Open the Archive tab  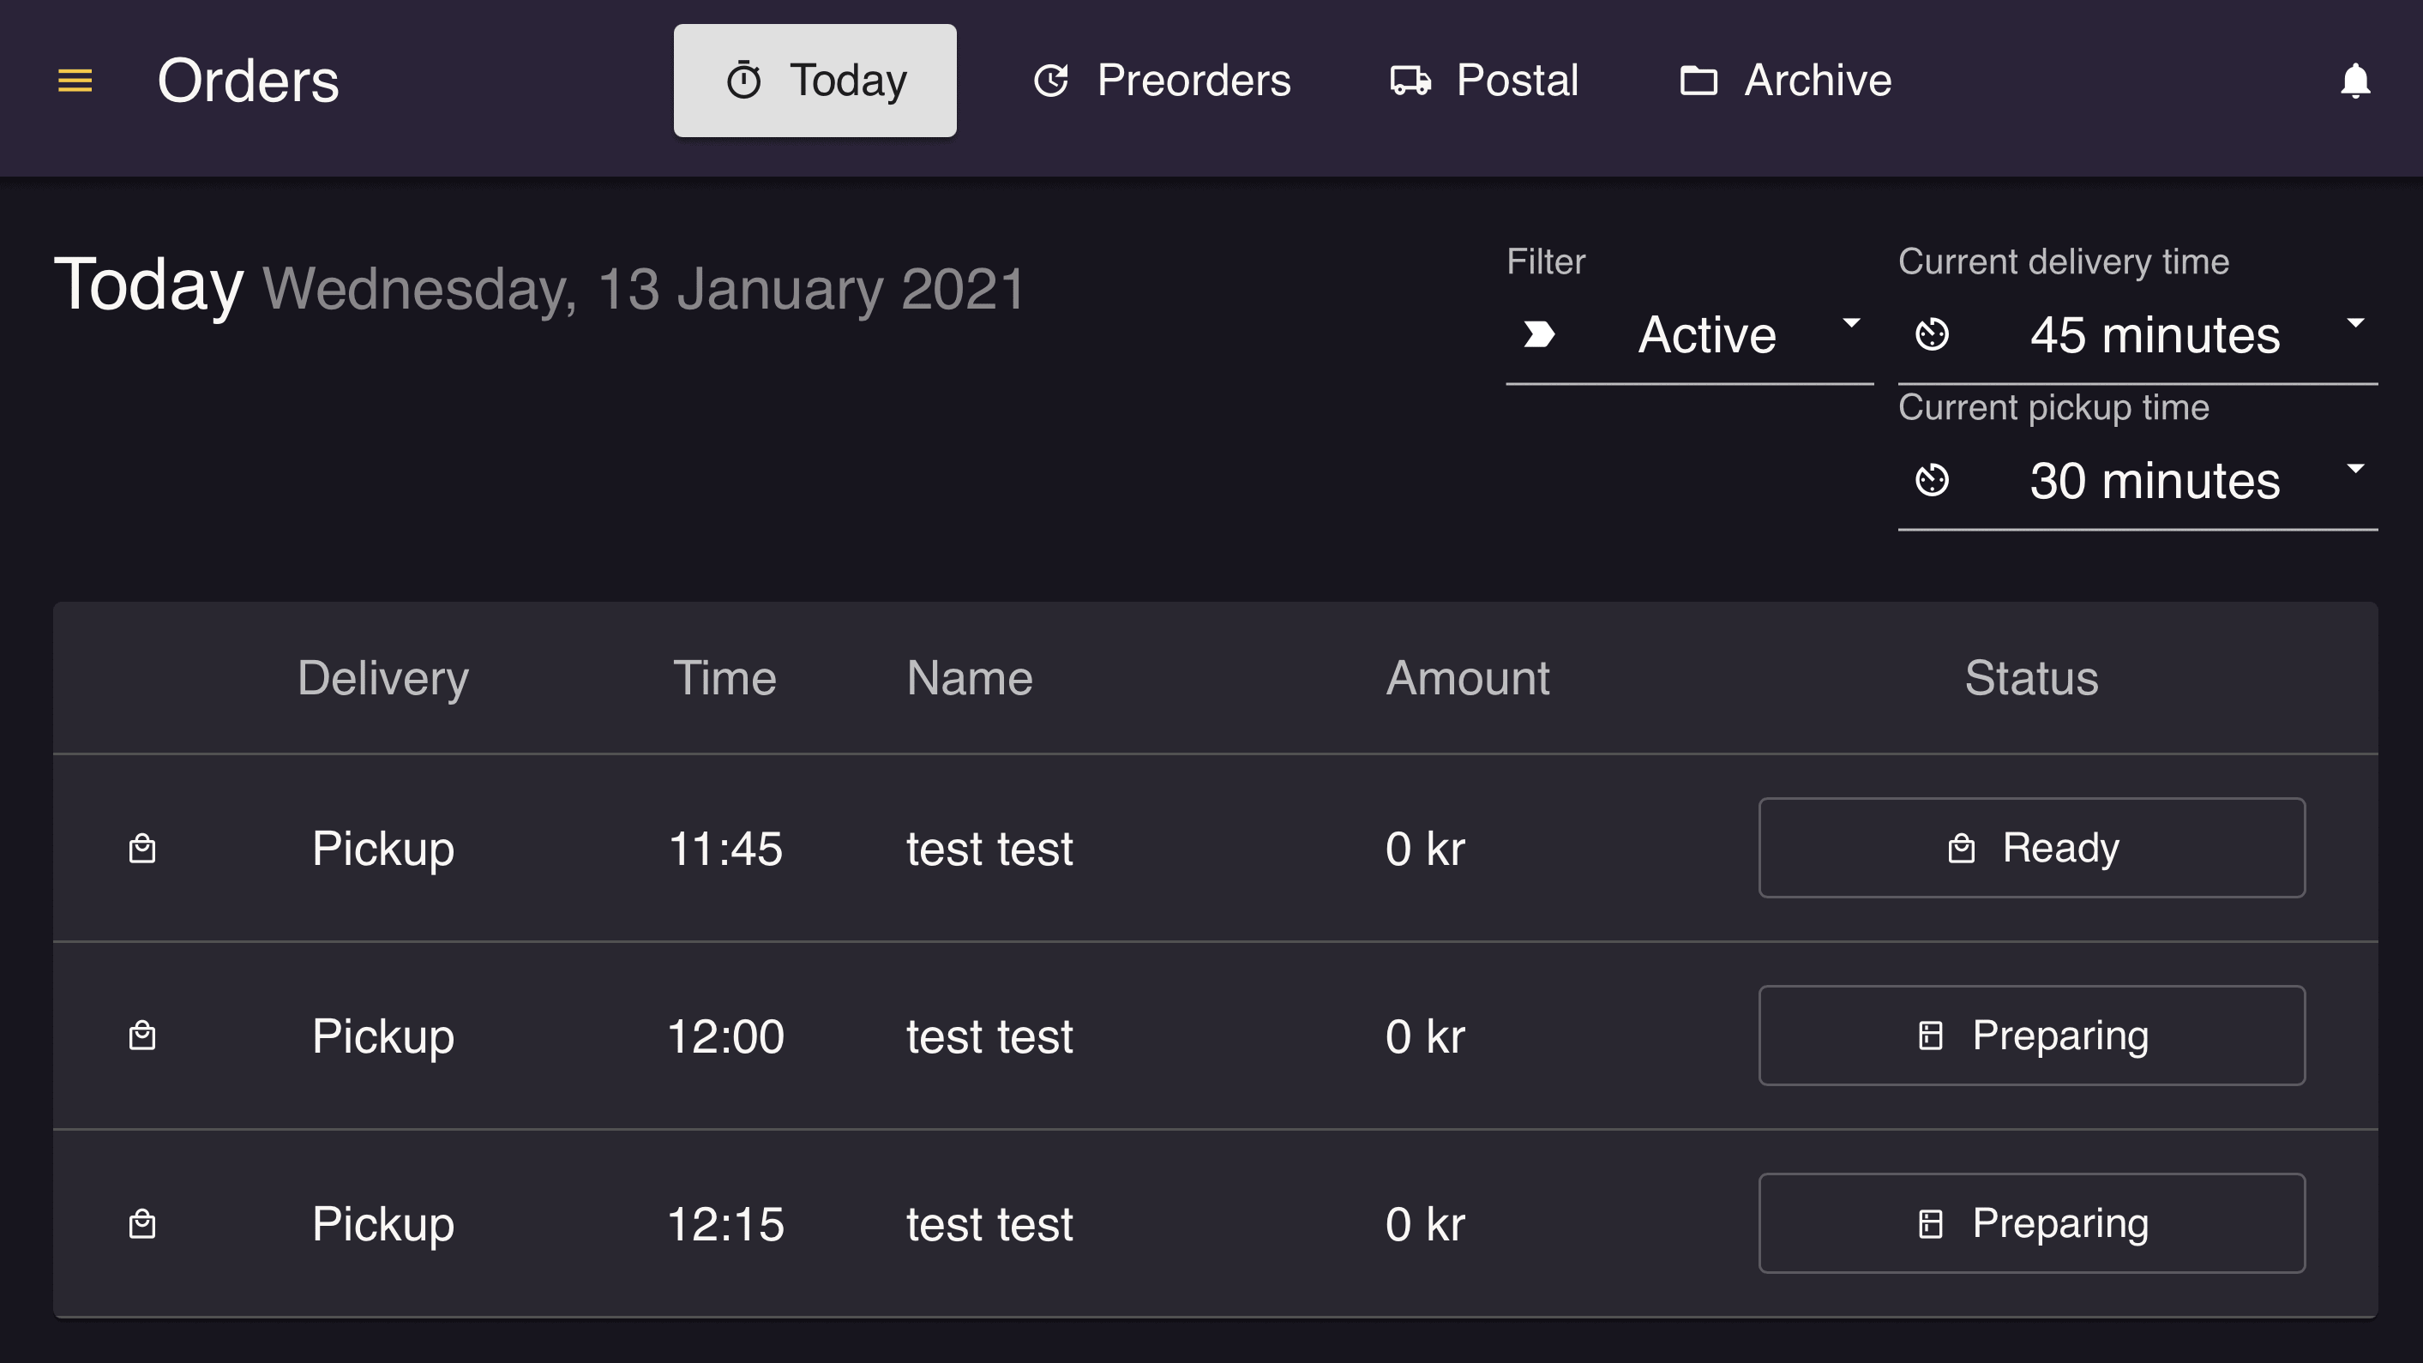tap(1785, 81)
